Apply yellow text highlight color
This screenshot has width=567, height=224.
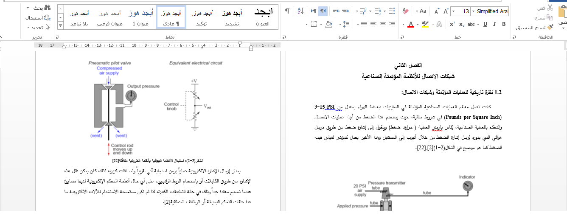pyautogui.click(x=425, y=24)
